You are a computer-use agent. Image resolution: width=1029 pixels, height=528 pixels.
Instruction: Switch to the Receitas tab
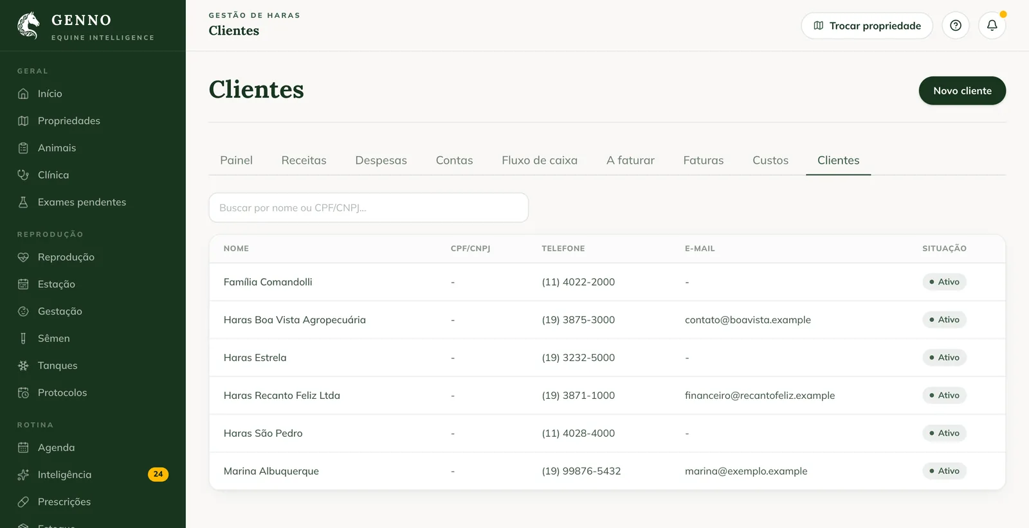[x=304, y=161]
